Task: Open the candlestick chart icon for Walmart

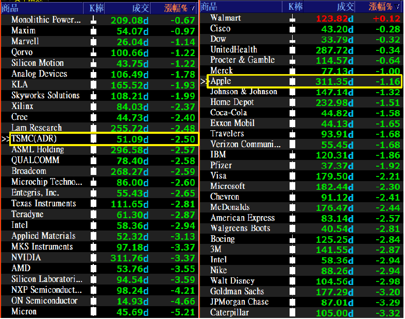Action: (293, 18)
